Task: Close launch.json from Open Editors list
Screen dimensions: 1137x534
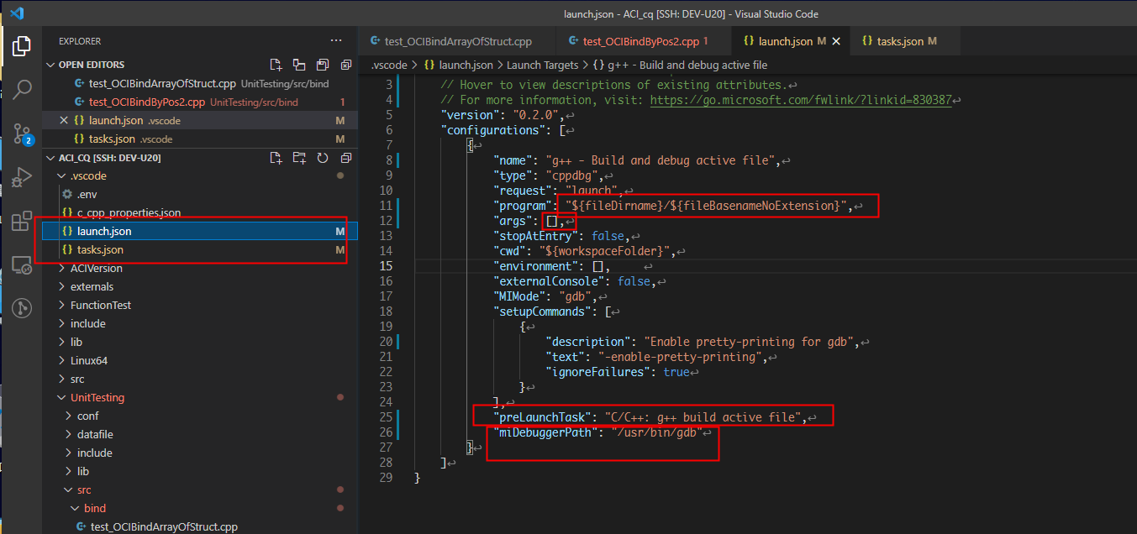Action: coord(64,120)
